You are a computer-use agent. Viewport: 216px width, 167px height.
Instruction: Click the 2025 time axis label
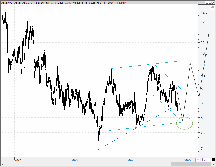[x=188, y=160]
